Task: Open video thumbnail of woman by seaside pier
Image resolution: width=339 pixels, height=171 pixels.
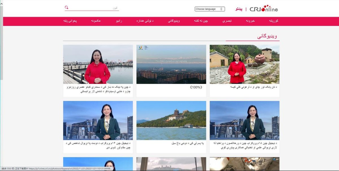Action: pyautogui.click(x=98, y=64)
